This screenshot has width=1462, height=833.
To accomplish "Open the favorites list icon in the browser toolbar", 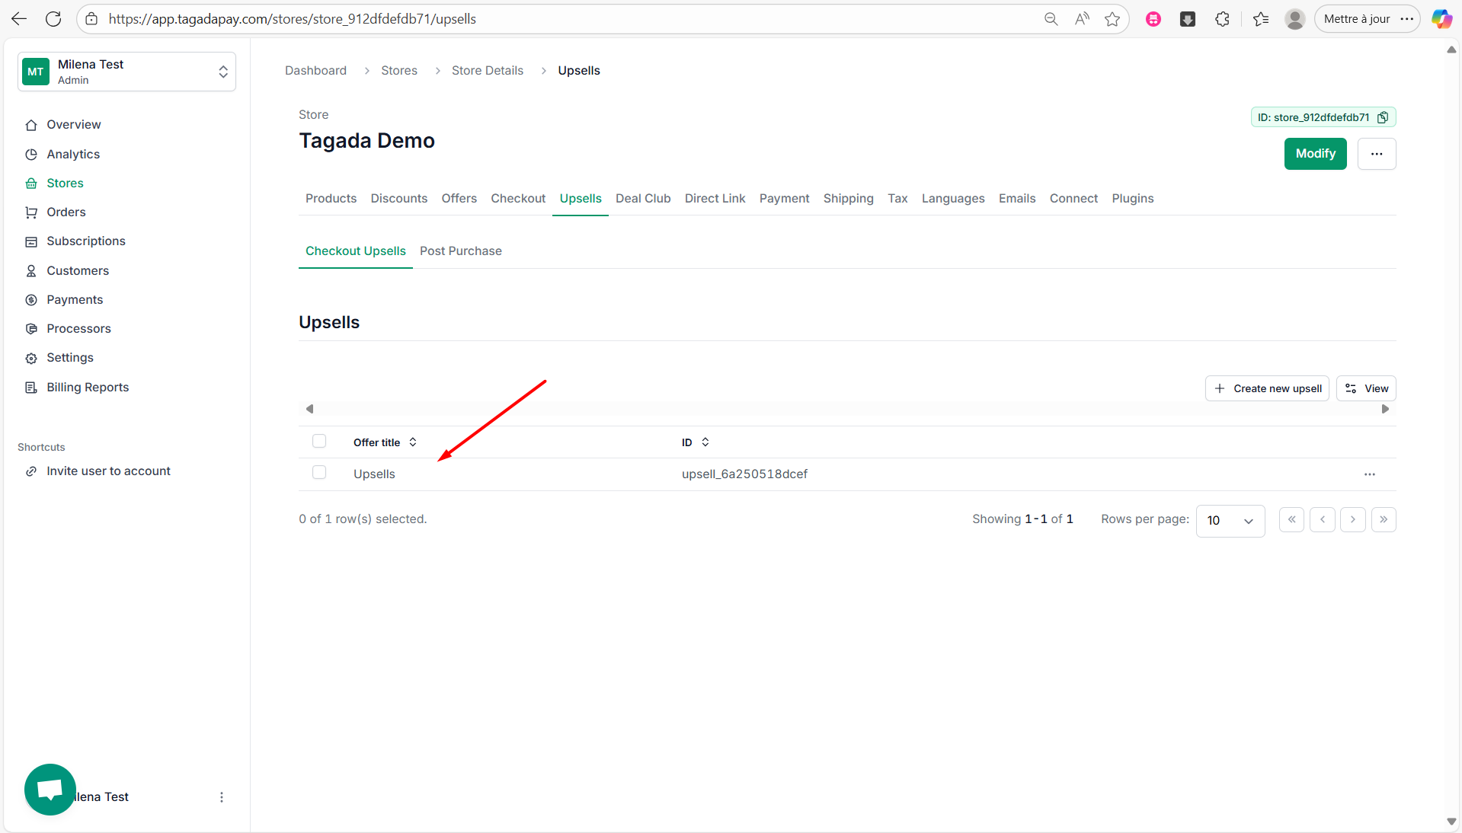I will [1261, 19].
